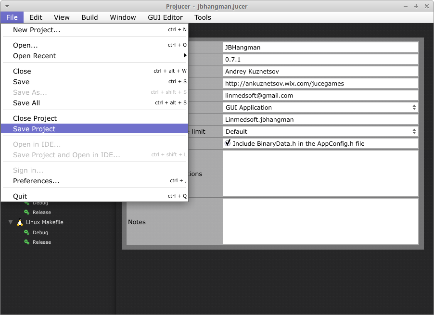The image size is (434, 315).
Task: Select Save All menu entry
Action: (95, 103)
